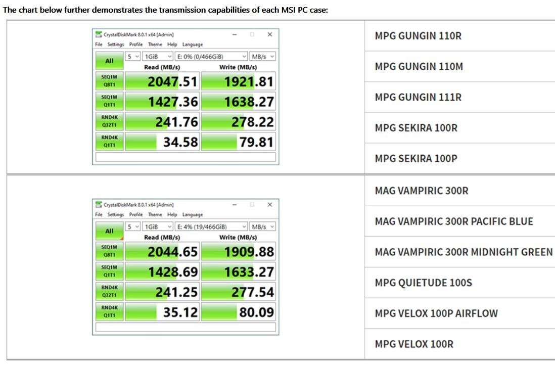Select the MPG GUNGIN 111R row
The image size is (555, 365).
tap(460, 98)
